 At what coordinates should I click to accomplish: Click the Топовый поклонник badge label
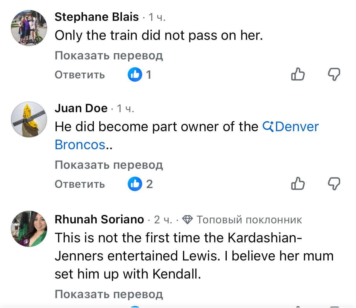[249, 220]
